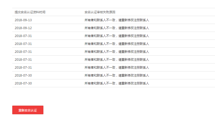Open failure reason text in 2018-09-13 row
215x125 pixels.
[117, 20]
